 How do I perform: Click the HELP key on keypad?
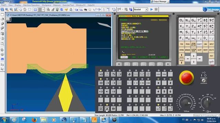(211, 56)
